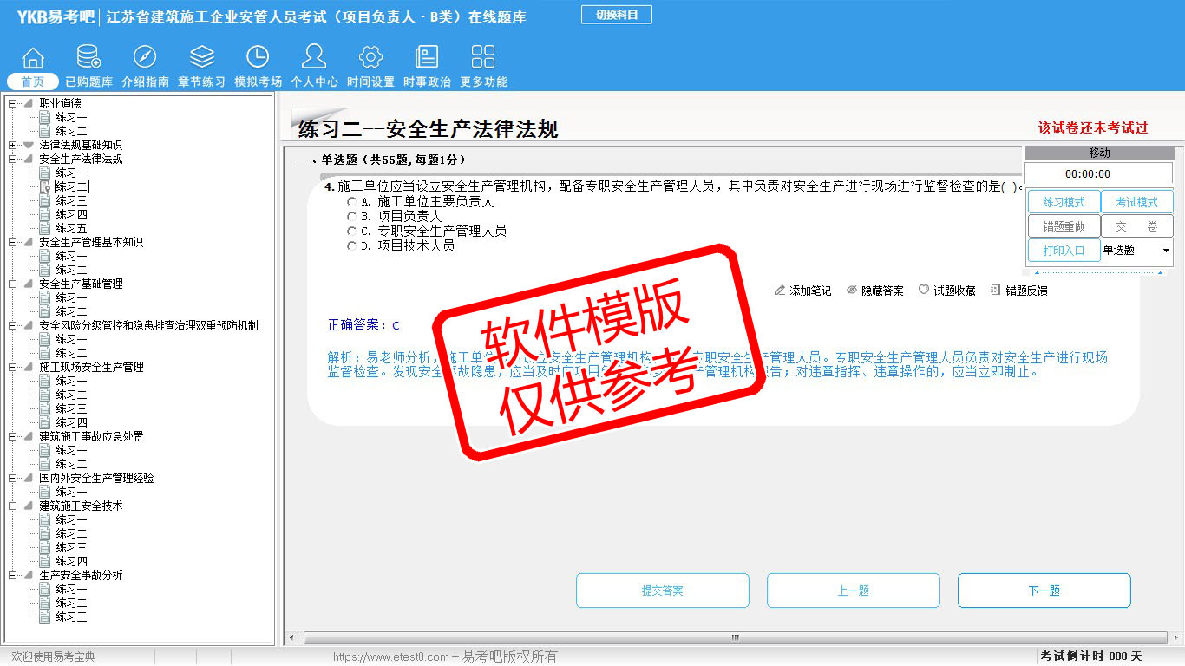
Task: Select the 生产安全事故分析 tree category
Action: 81,575
